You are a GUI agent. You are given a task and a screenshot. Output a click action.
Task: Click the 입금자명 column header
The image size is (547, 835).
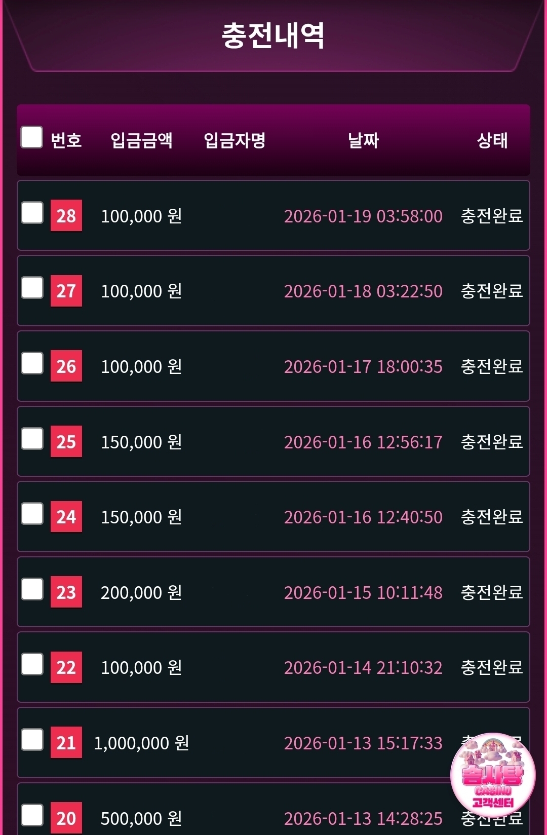click(235, 140)
